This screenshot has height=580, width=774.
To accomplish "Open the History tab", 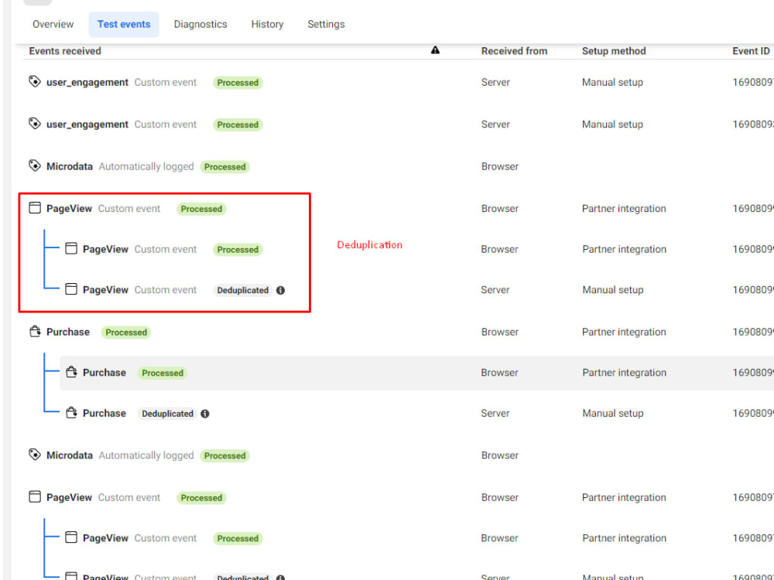I will point(267,24).
